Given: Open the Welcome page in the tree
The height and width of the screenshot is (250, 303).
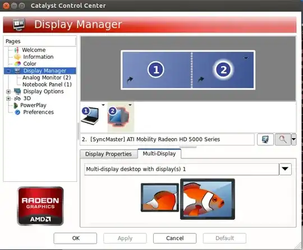Looking at the screenshot, I should (34, 50).
